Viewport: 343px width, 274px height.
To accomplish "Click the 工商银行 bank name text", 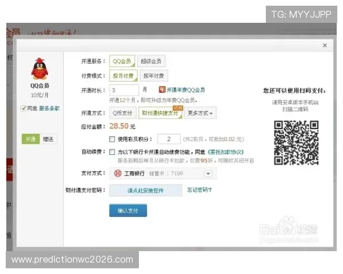I will click(x=134, y=174).
